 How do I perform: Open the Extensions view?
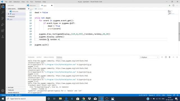point(3,31)
